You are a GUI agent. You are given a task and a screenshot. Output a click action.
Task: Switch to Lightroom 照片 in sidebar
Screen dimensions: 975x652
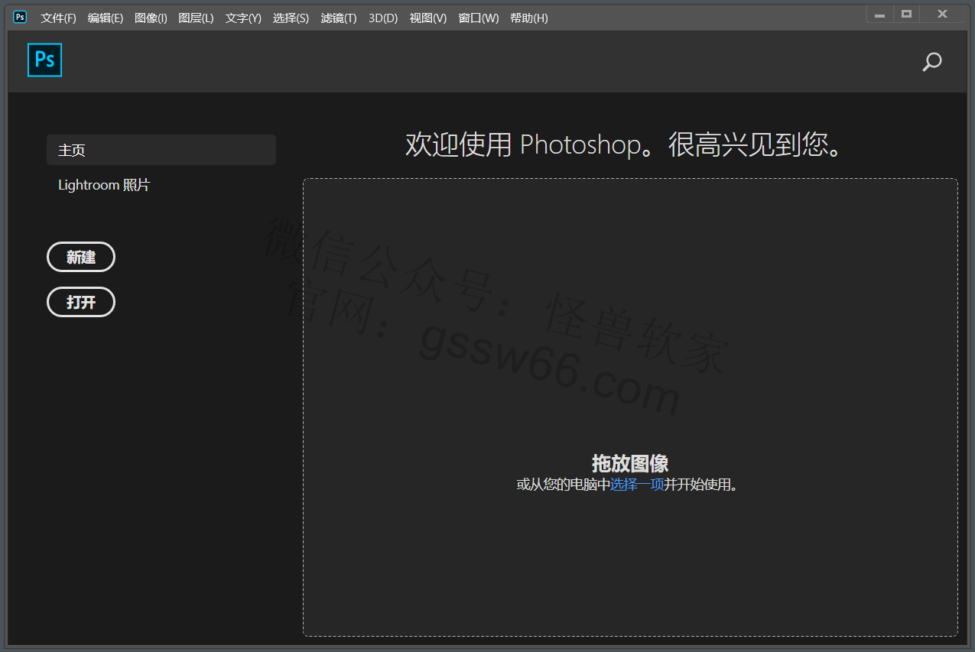(x=104, y=185)
